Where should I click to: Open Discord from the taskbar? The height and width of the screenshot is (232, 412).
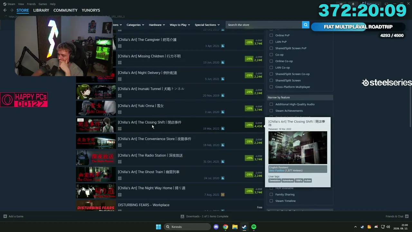coord(216,227)
